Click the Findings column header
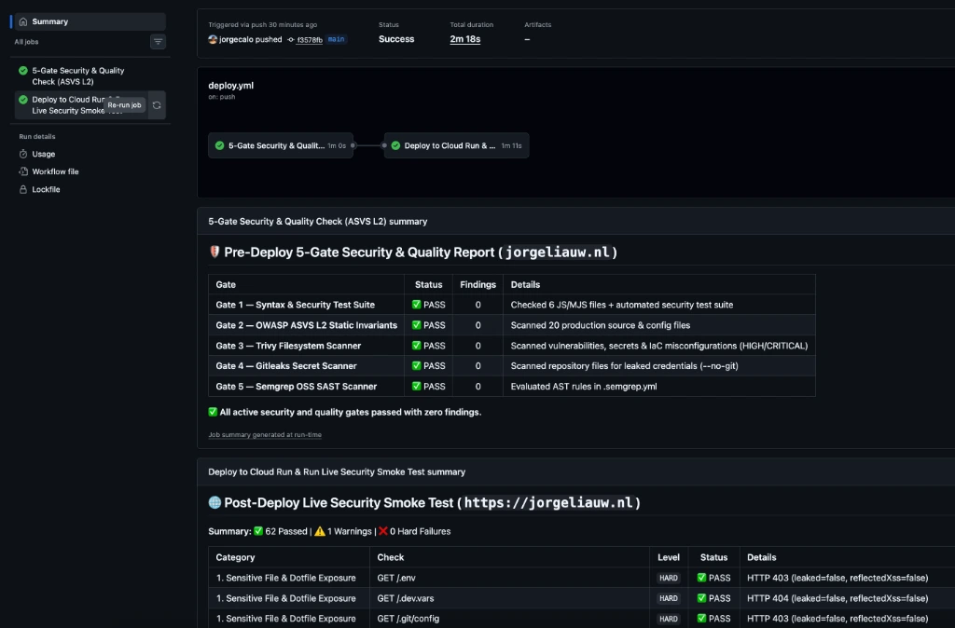The height and width of the screenshot is (628, 955). pyautogui.click(x=477, y=285)
